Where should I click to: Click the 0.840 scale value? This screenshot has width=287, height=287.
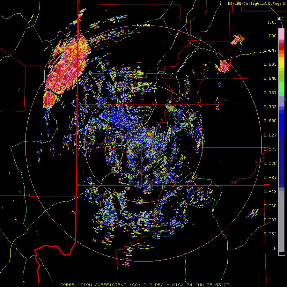(270, 78)
